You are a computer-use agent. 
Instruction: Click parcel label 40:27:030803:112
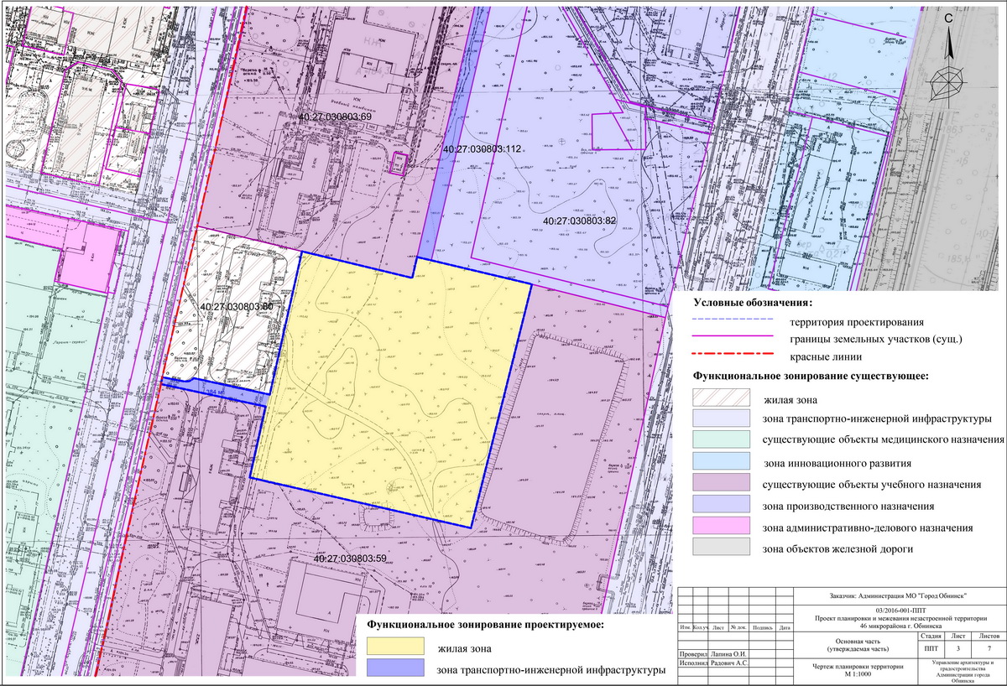point(483,148)
